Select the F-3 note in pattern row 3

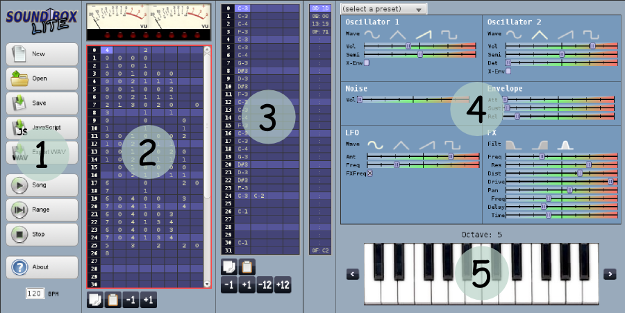(x=243, y=31)
